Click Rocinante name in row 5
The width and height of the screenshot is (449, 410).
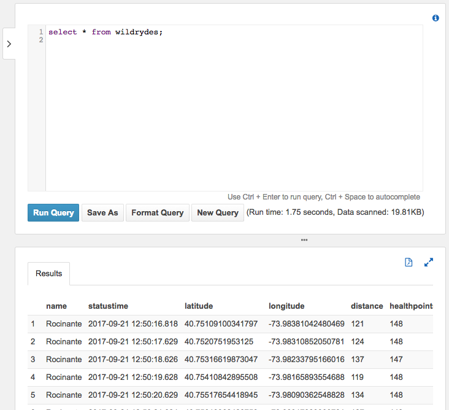[x=64, y=395]
